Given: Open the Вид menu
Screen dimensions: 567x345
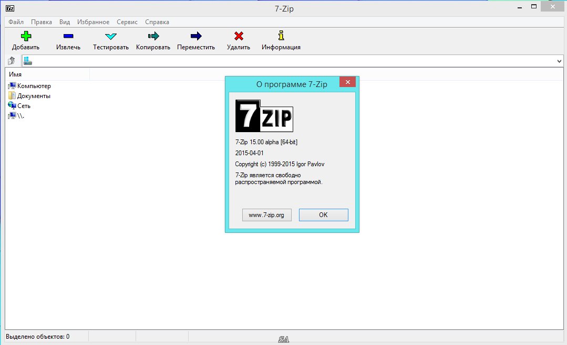Looking at the screenshot, I should [x=65, y=22].
